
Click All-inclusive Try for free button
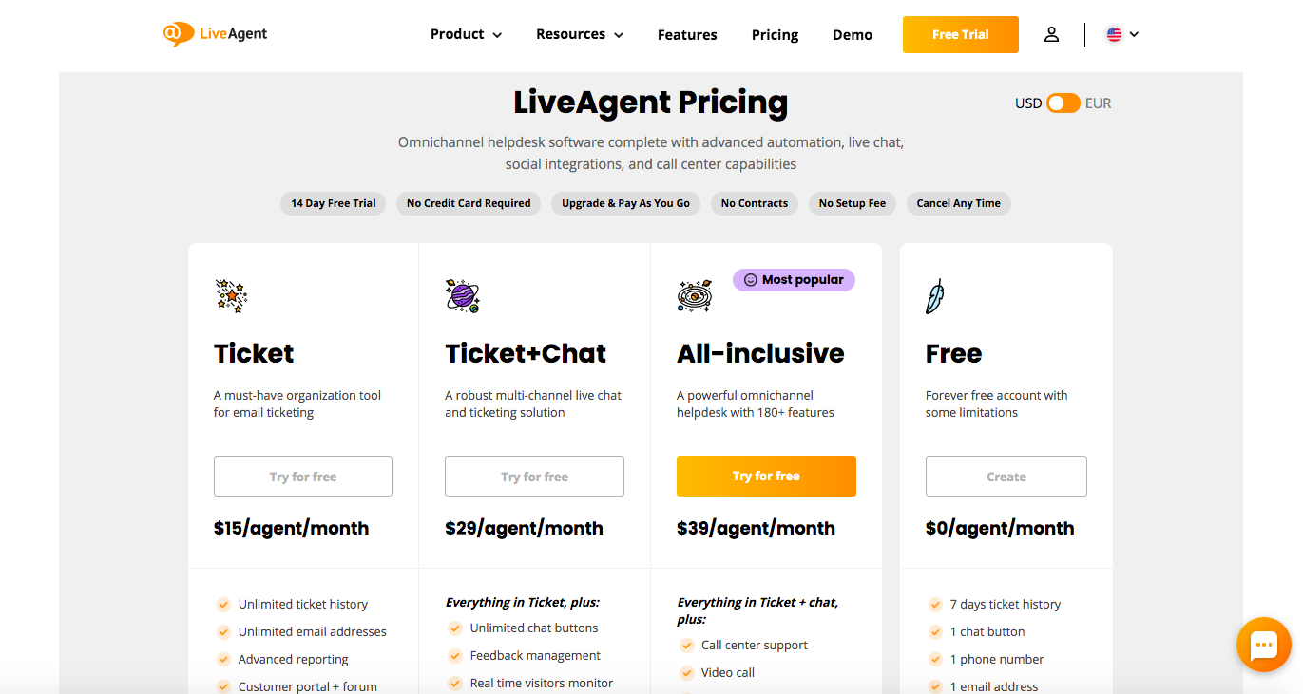coord(766,476)
